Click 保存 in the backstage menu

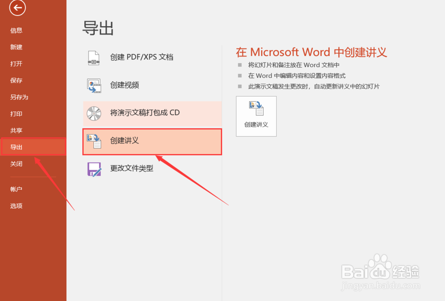coord(16,80)
